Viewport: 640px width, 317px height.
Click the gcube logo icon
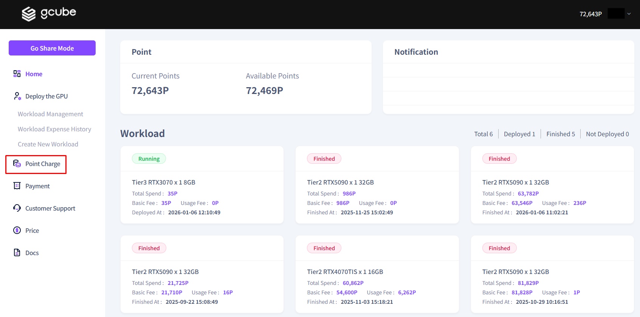[29, 14]
